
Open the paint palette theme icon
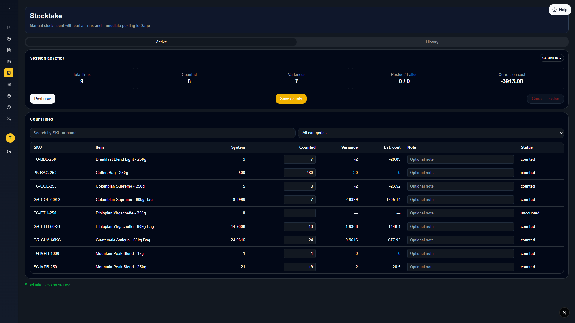[9, 107]
